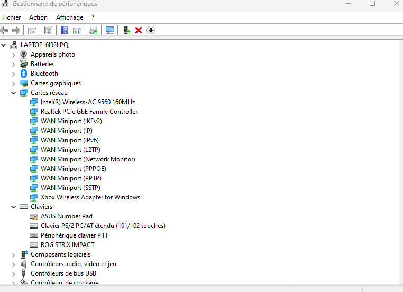403x292 pixels.
Task: Select WAN Miniport (SSTP)
Action: [x=70, y=188]
